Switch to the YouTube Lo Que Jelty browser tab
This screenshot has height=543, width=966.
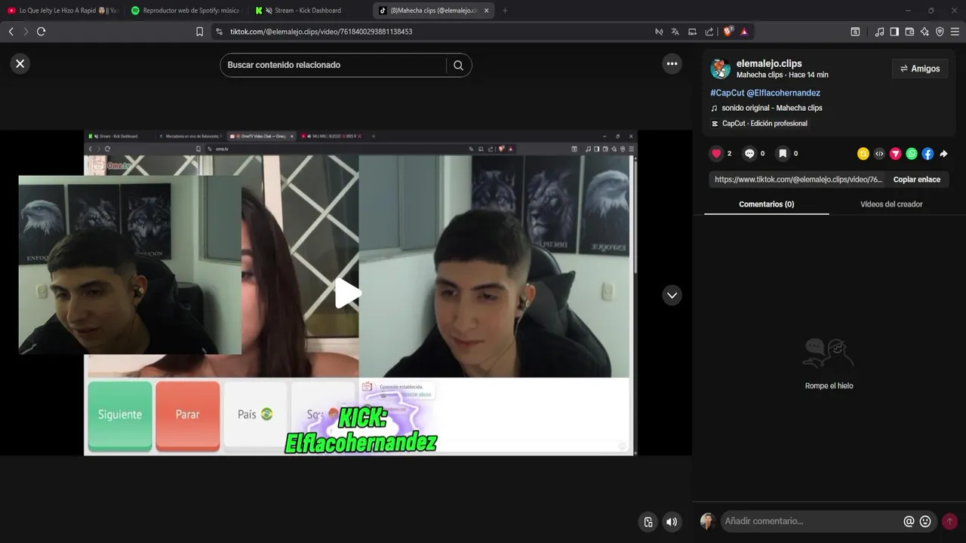click(x=63, y=11)
